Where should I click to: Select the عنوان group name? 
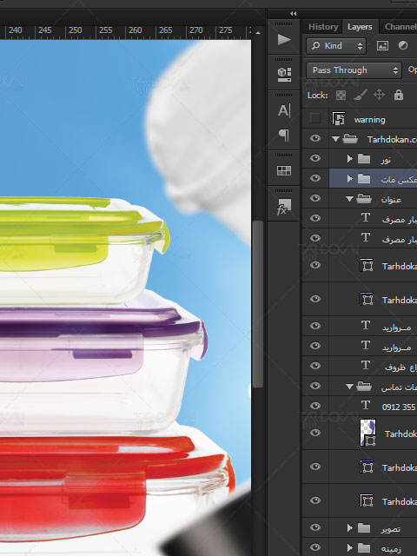391,200
